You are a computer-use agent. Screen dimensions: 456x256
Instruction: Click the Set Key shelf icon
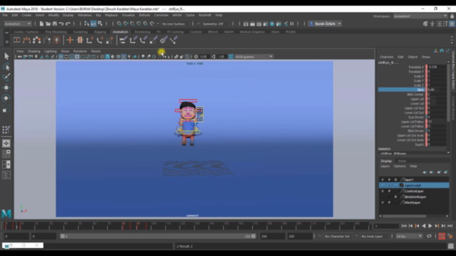(70, 40)
